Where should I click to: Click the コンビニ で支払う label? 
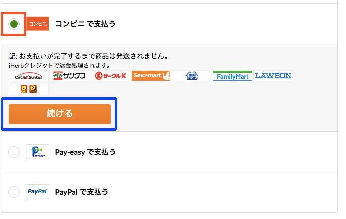[x=86, y=24]
